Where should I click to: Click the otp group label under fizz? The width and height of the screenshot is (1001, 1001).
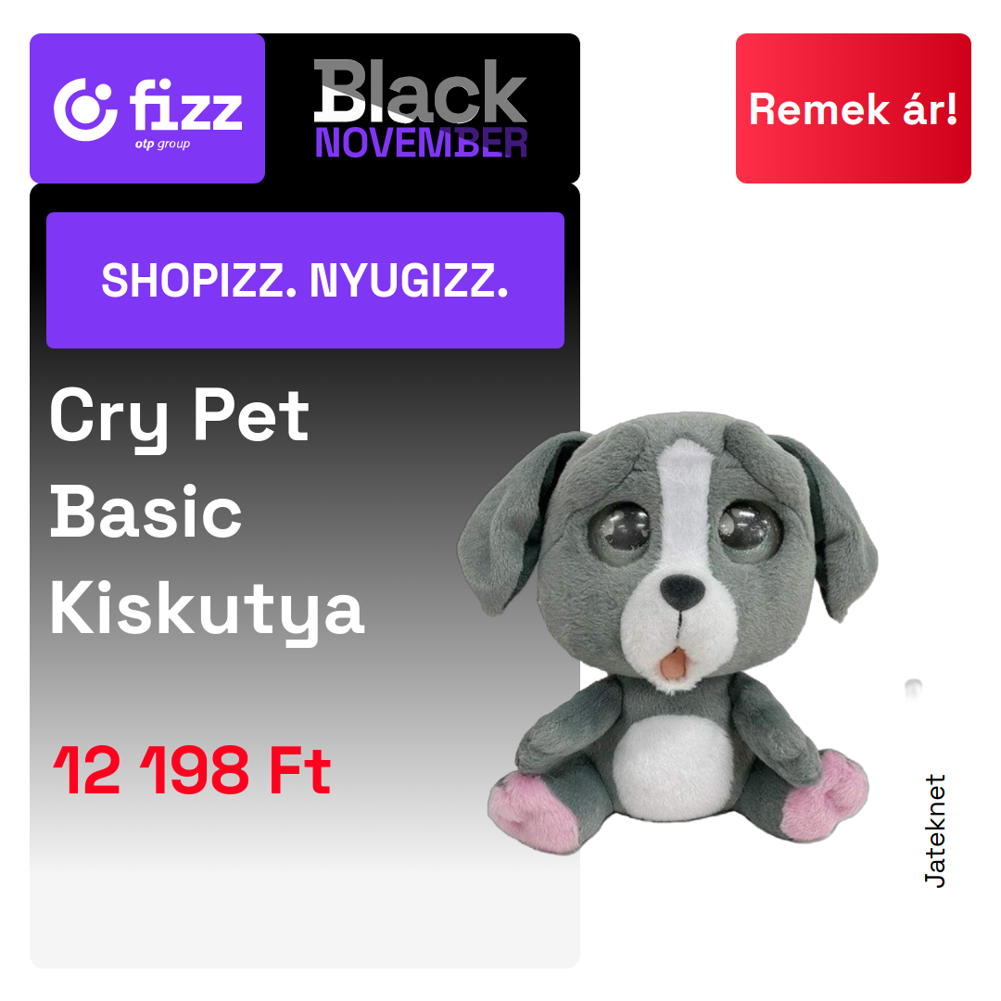click(x=162, y=144)
